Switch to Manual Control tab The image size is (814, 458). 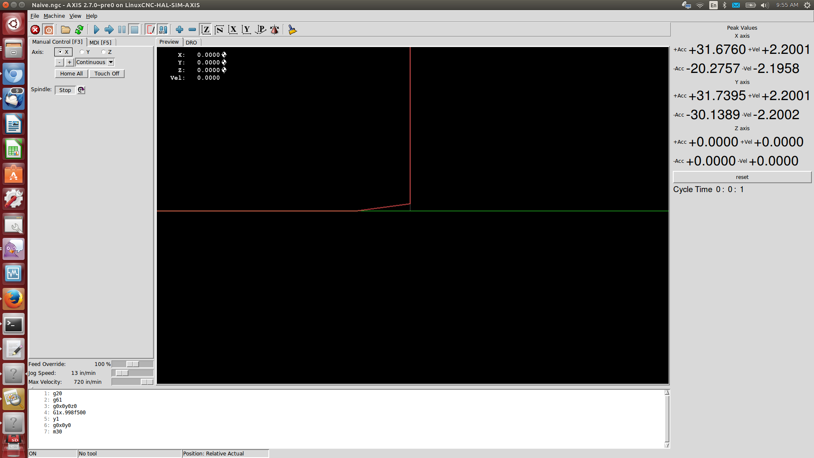[x=57, y=42]
